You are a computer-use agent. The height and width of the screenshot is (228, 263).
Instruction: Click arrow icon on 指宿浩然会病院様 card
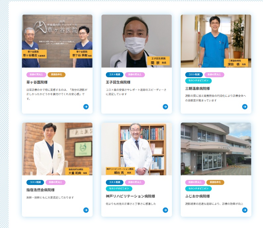tap(86, 210)
